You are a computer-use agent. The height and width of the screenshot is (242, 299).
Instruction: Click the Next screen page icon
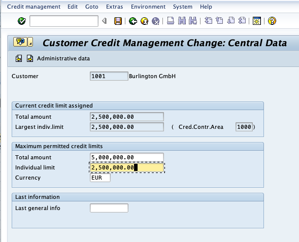tap(30, 58)
